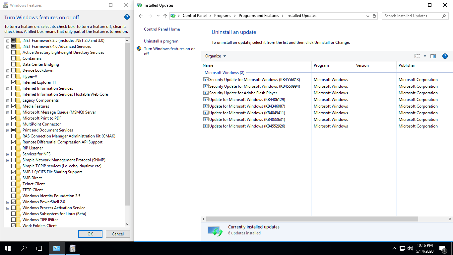Uncheck Internet Explorer 11 feature
This screenshot has height=255, width=453.
(13, 82)
